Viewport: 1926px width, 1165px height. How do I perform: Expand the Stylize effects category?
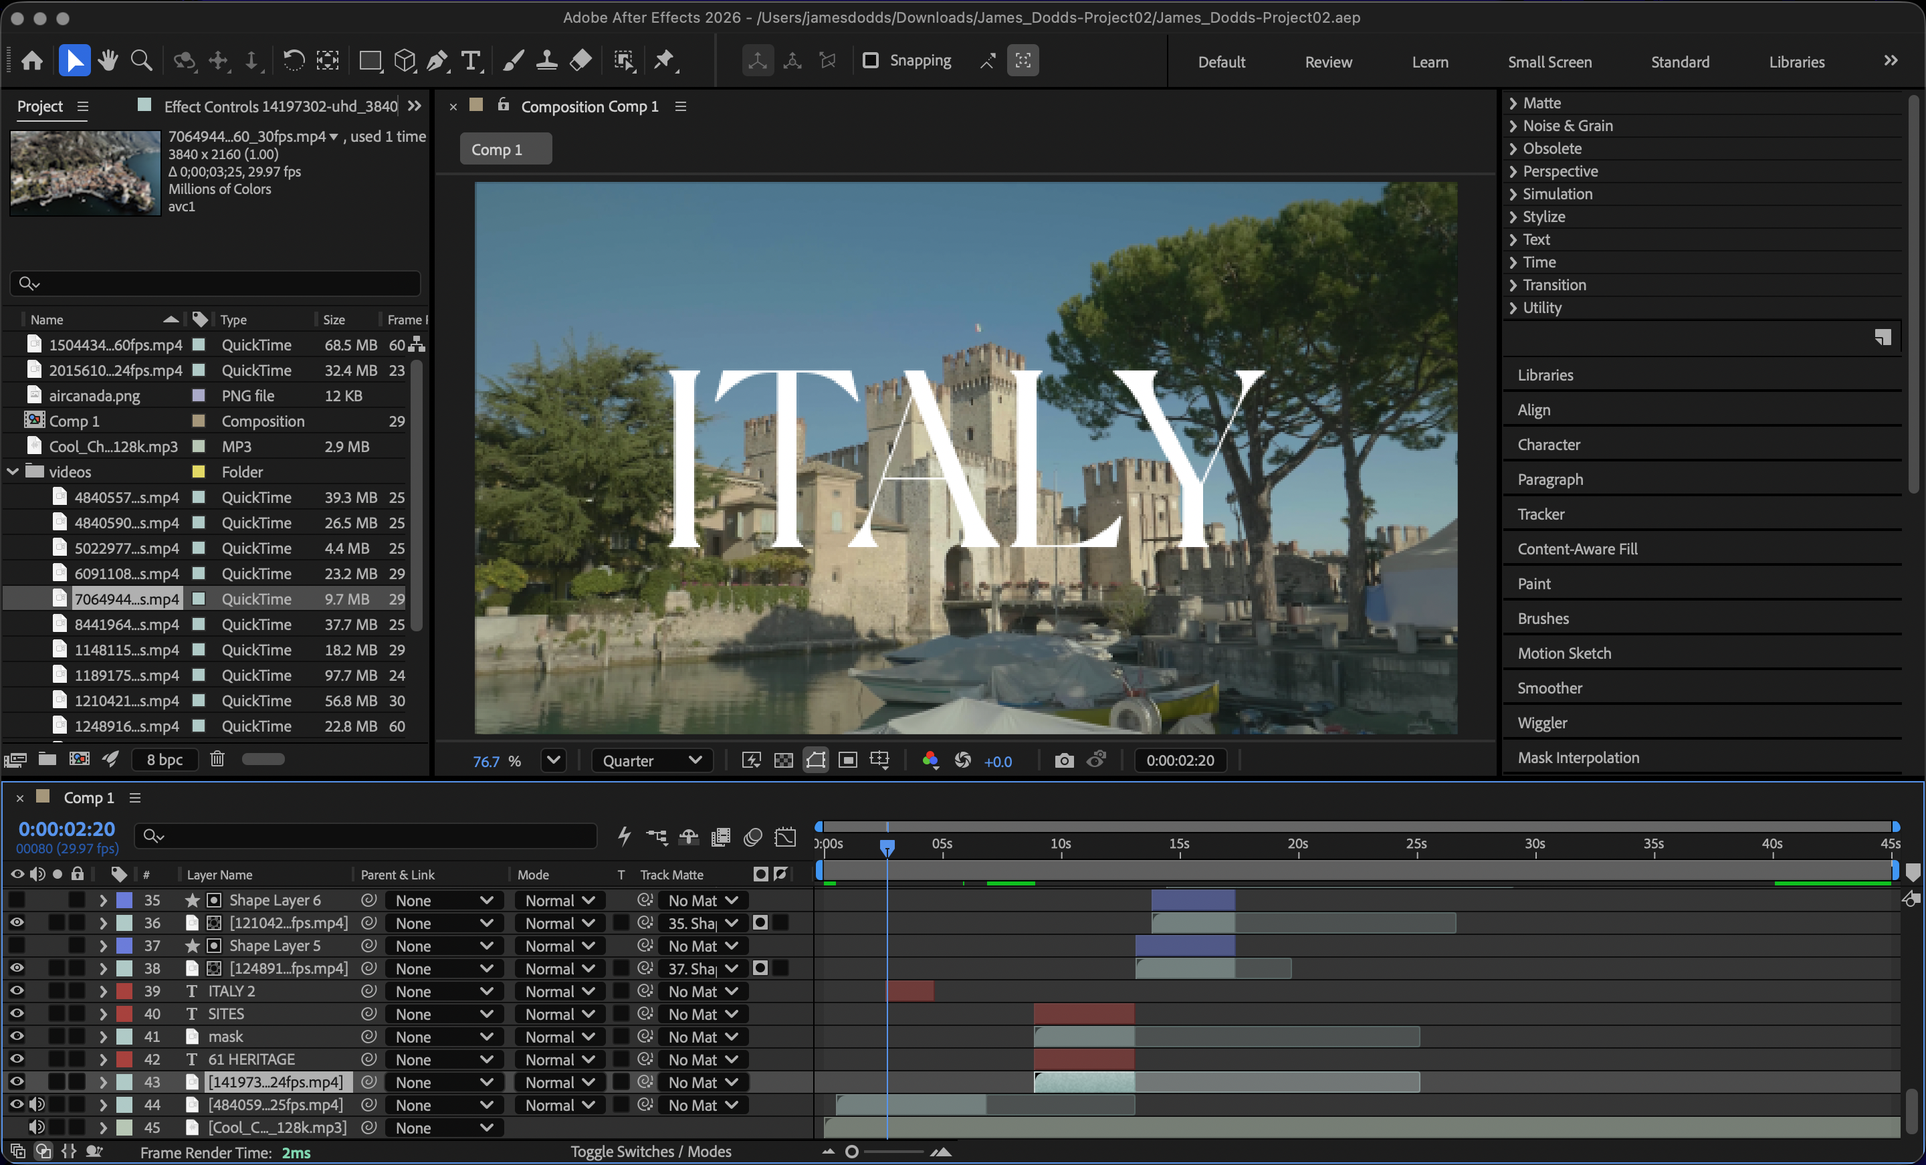tap(1513, 217)
